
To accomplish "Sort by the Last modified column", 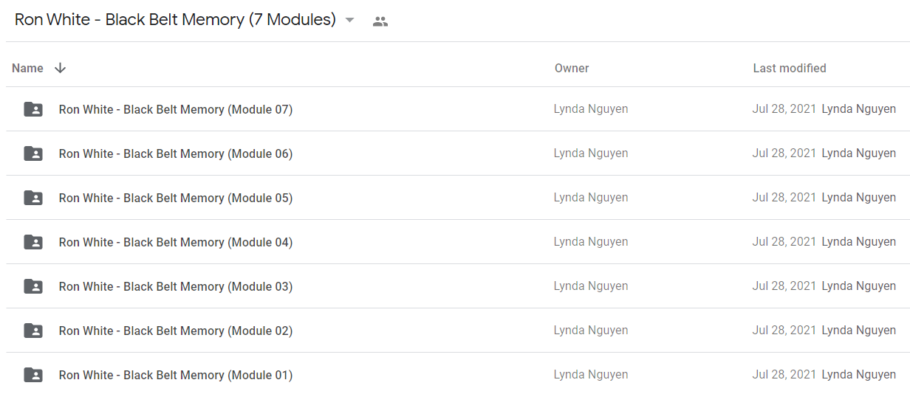I will [790, 68].
